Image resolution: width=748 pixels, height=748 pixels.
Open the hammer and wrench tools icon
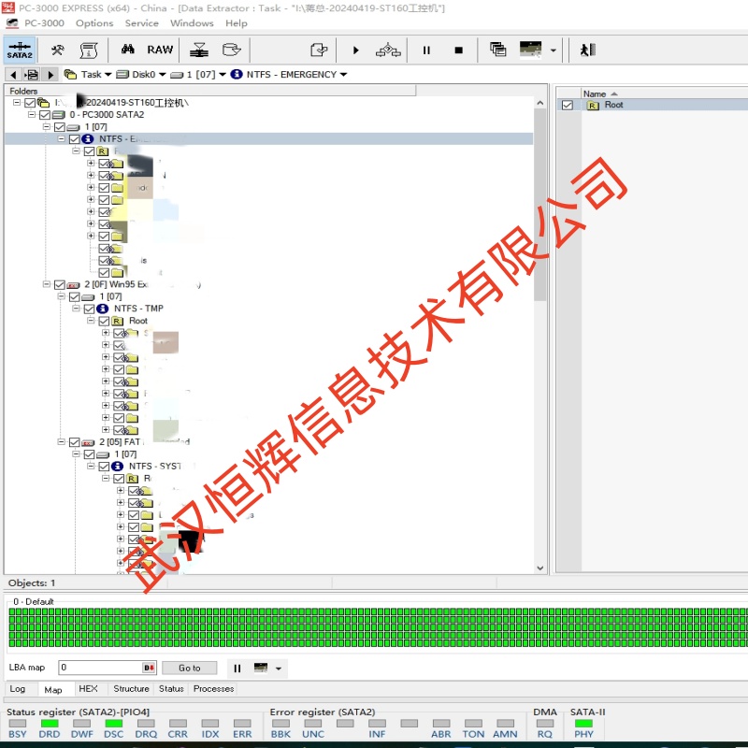tap(58, 50)
